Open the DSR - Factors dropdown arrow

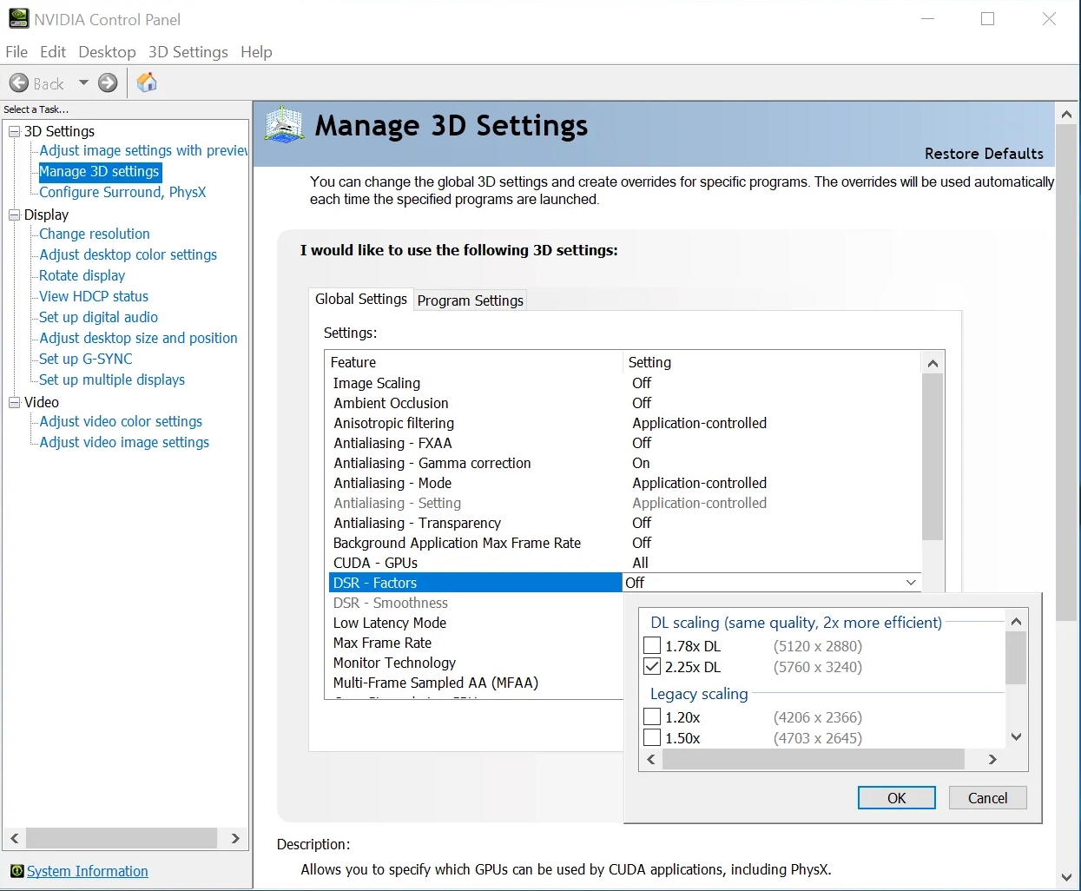[x=911, y=583]
